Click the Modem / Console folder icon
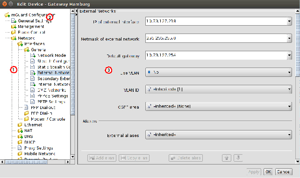 (27, 119)
